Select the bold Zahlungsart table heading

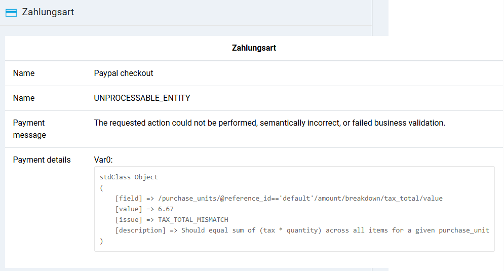tap(254, 48)
